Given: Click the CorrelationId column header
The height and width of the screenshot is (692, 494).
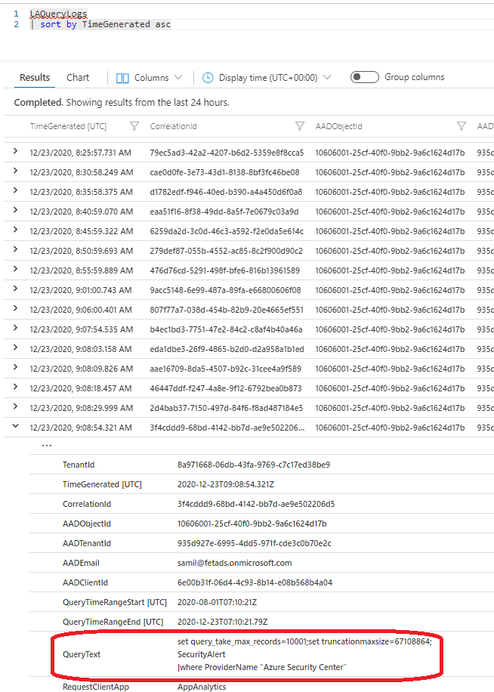Looking at the screenshot, I should point(173,125).
